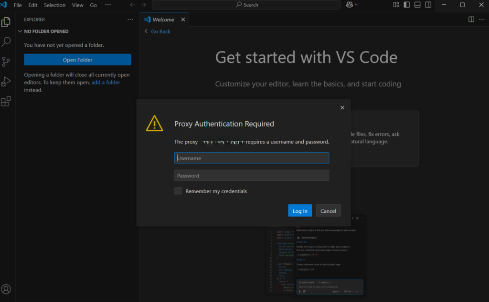
Task: Open the Extensions view
Action: coord(6,102)
